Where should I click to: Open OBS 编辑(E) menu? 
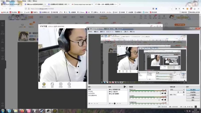96,32
